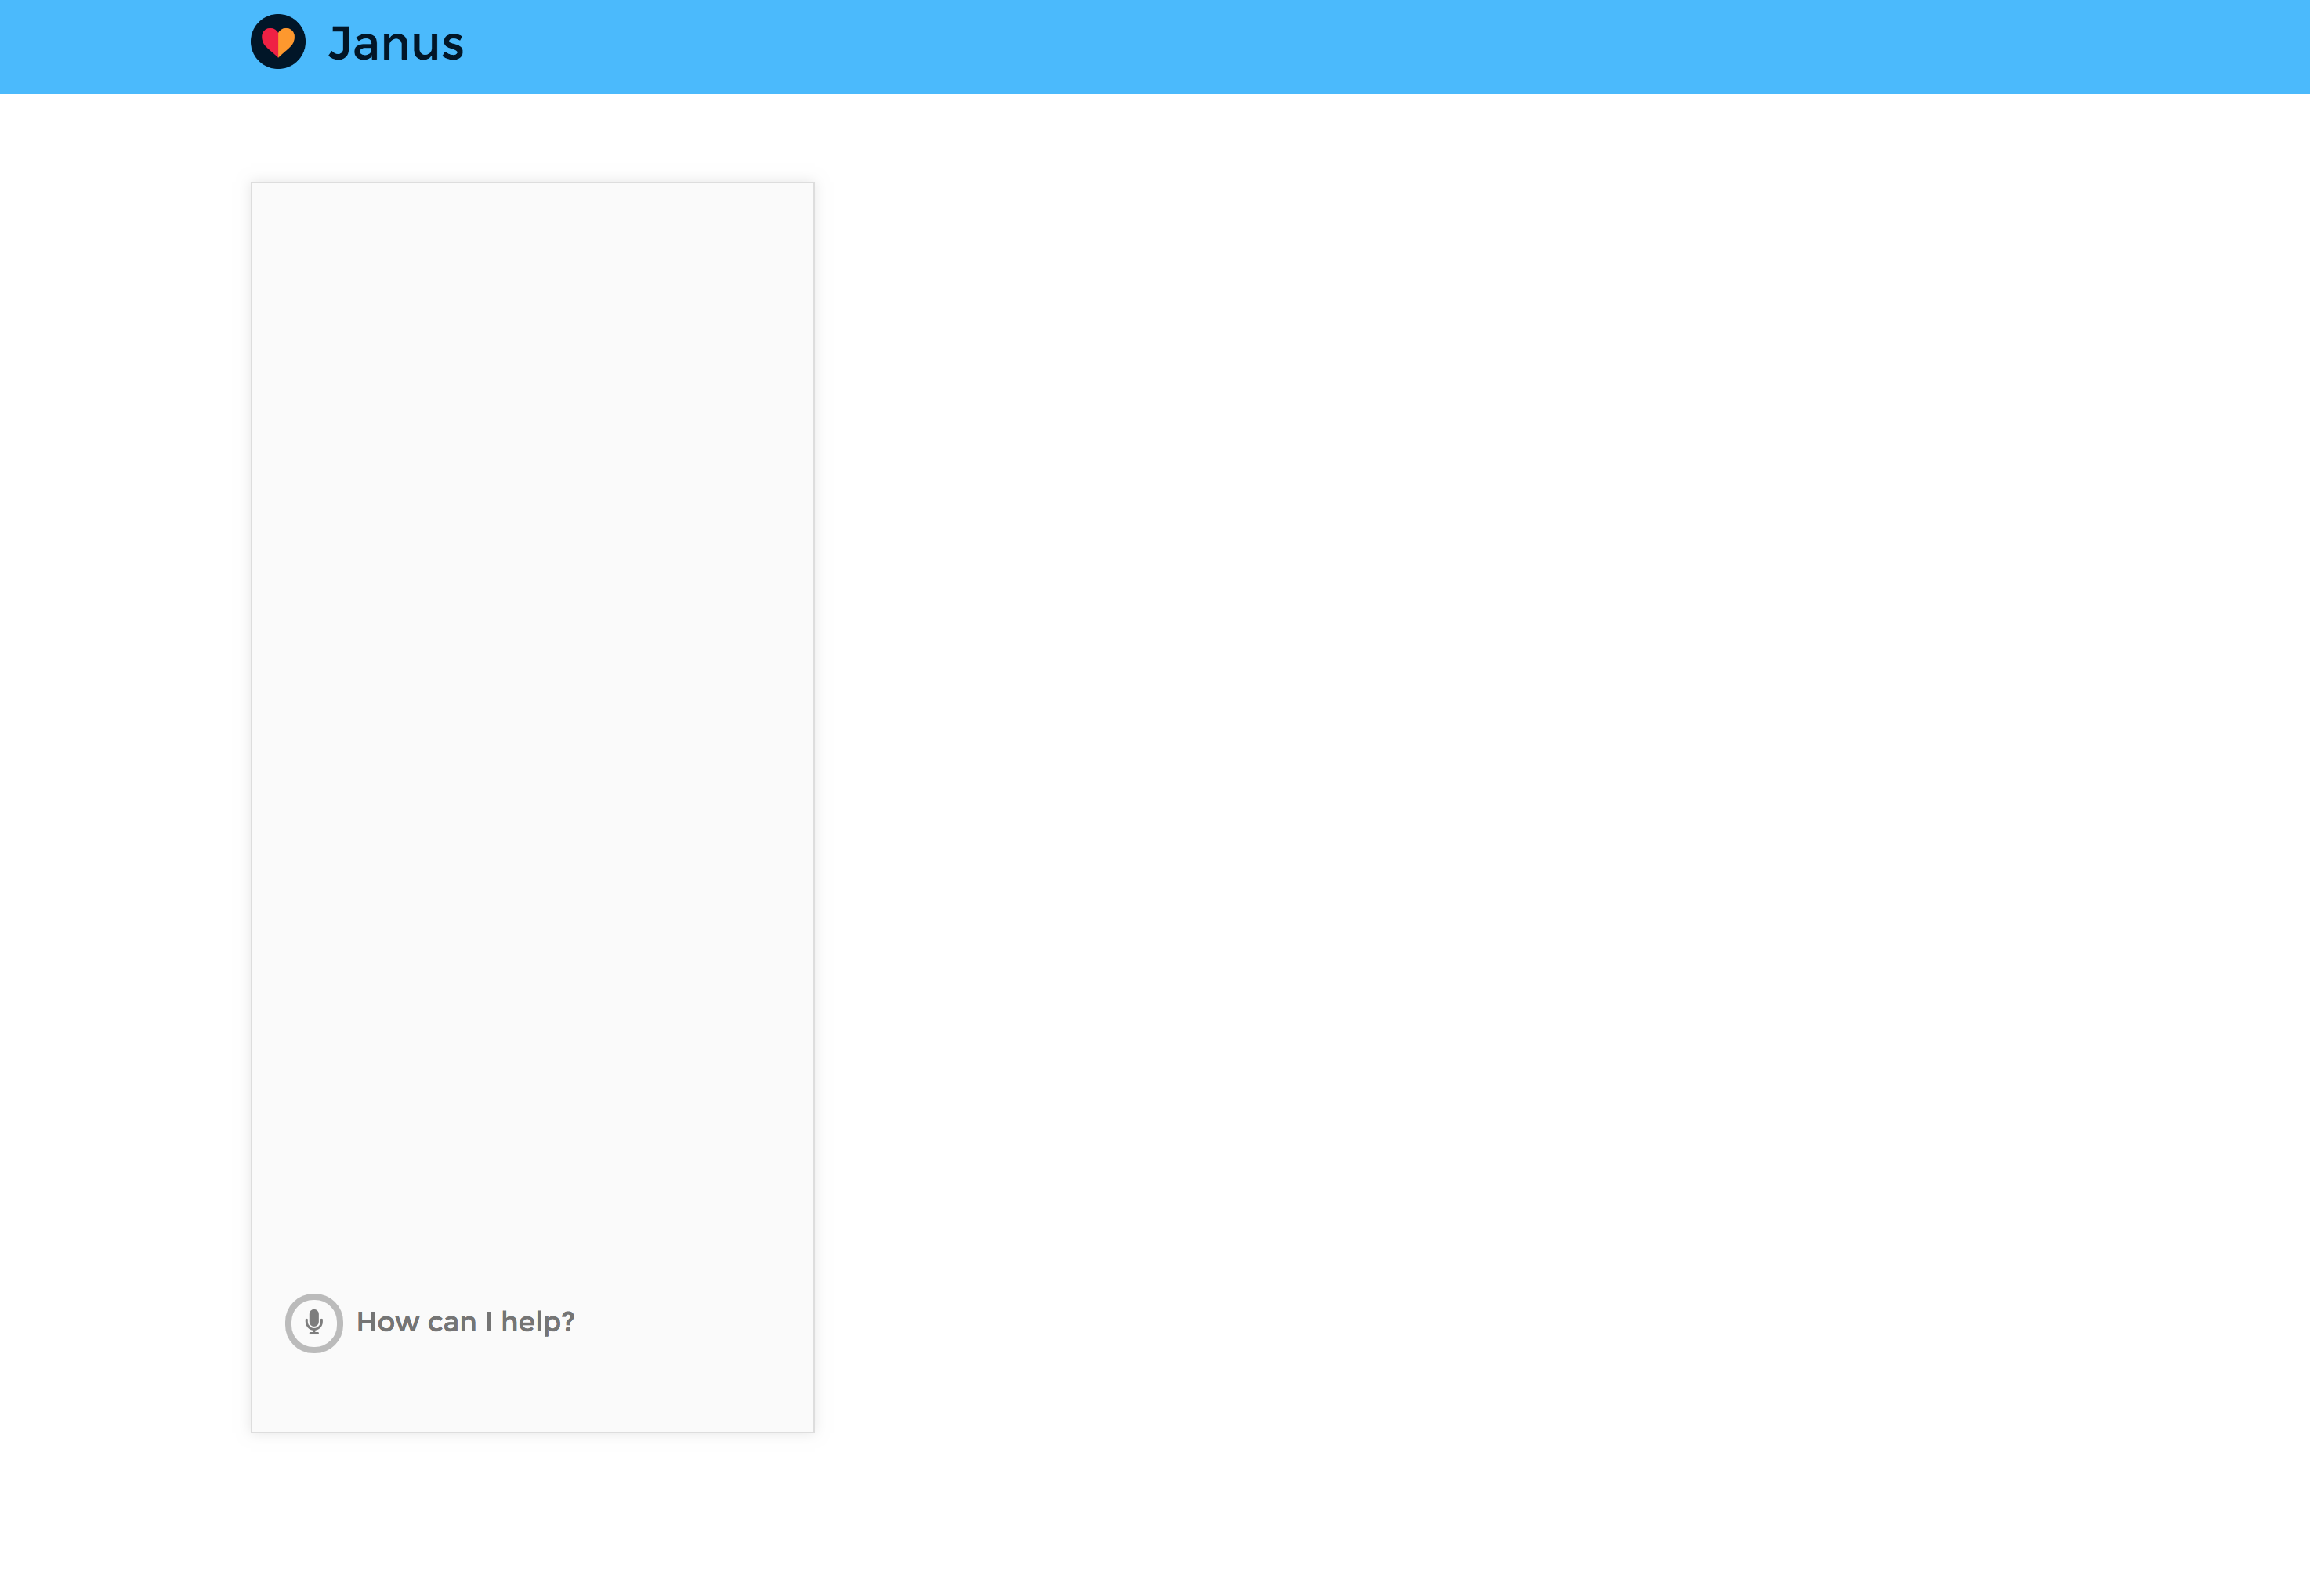This screenshot has height=1596, width=2310.
Task: Click the Janus heart logo
Action: [x=278, y=42]
